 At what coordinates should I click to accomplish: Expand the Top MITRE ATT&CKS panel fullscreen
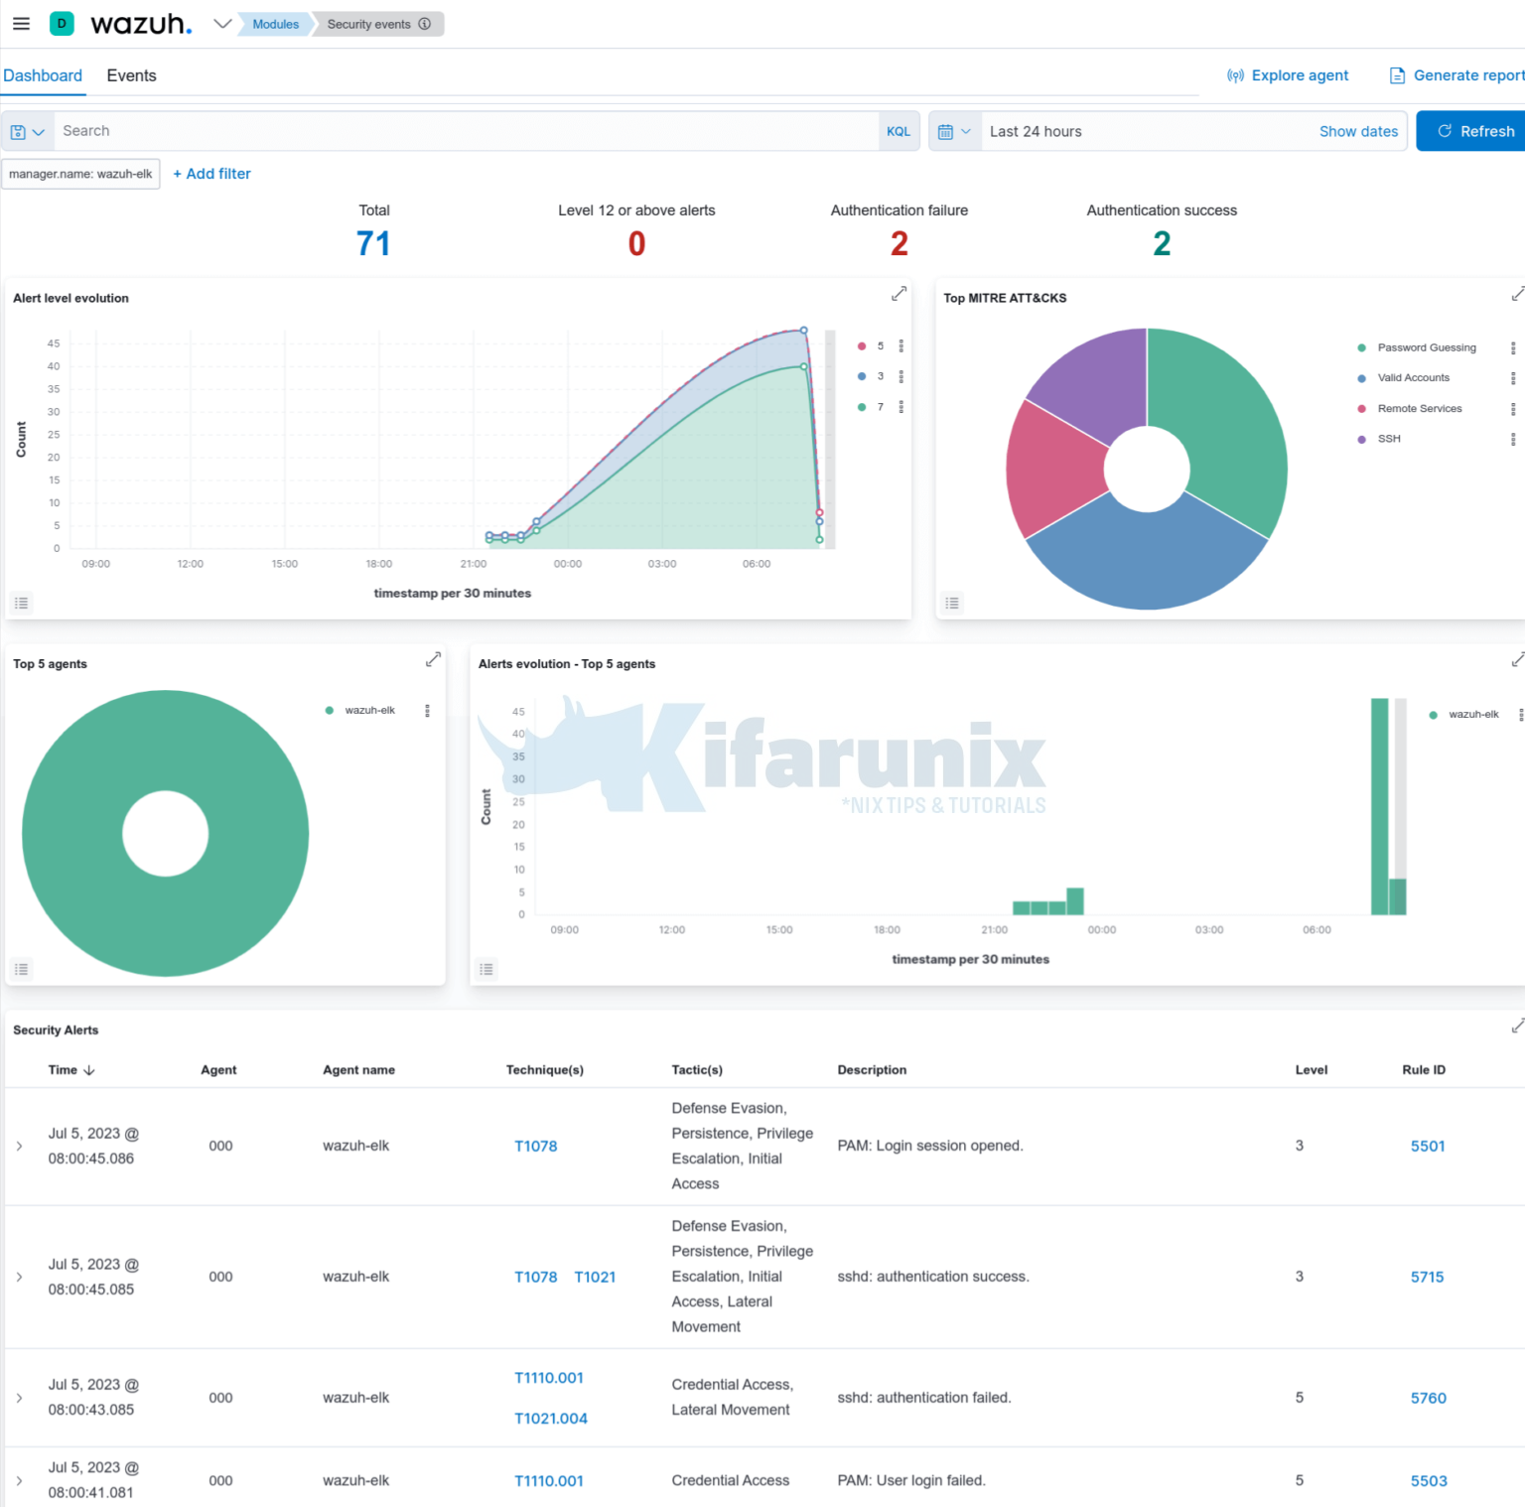pos(1516,294)
